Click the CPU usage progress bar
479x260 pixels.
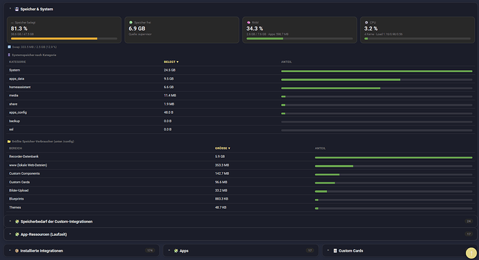(x=417, y=39)
